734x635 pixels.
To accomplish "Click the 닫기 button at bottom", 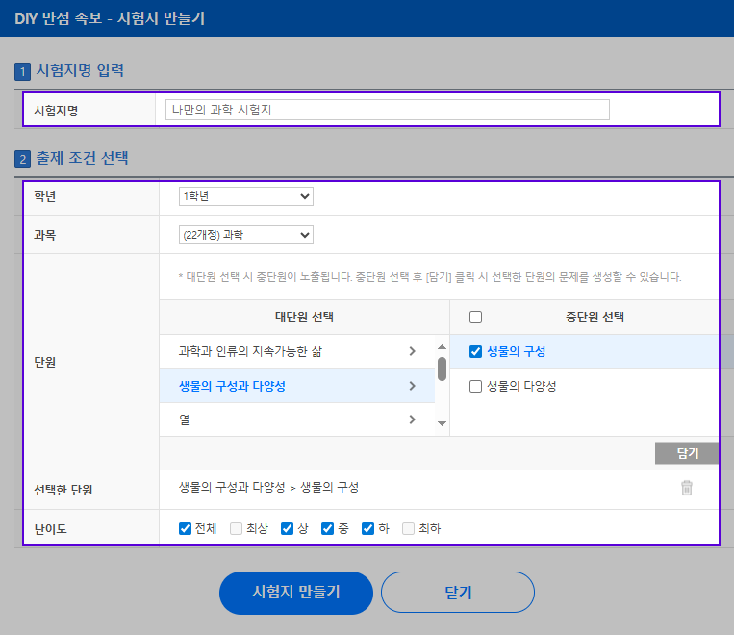I will pos(457,593).
